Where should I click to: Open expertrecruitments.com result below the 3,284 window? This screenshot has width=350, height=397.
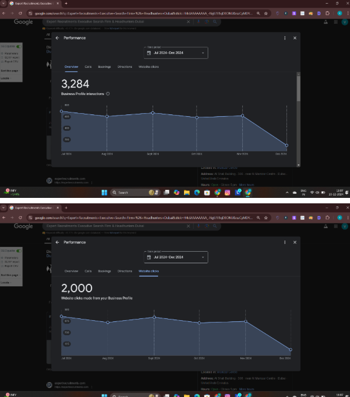pyautogui.click(x=70, y=179)
